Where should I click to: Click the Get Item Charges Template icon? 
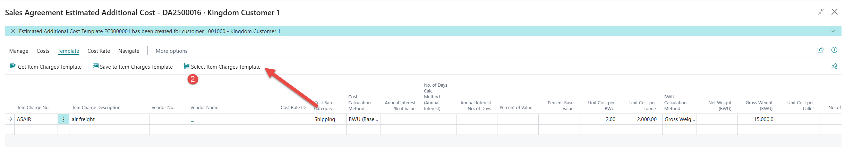[x=13, y=66]
